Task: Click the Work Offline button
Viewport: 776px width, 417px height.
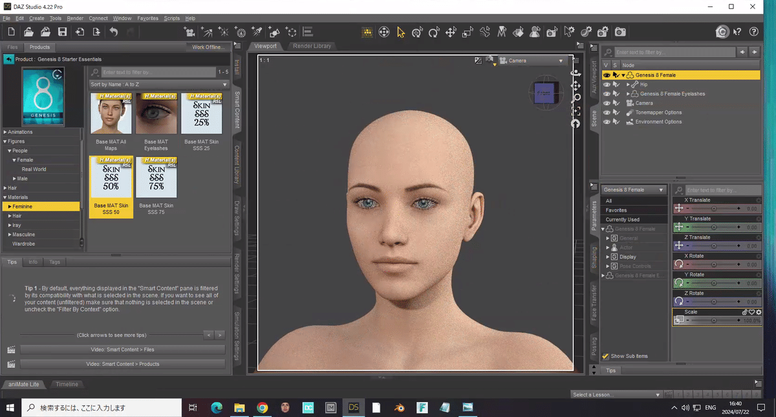Action: 207,47
